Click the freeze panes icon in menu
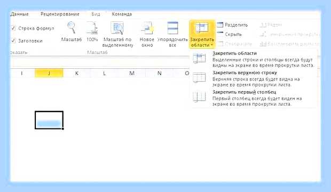This screenshot has width=331, height=192. click(199, 59)
